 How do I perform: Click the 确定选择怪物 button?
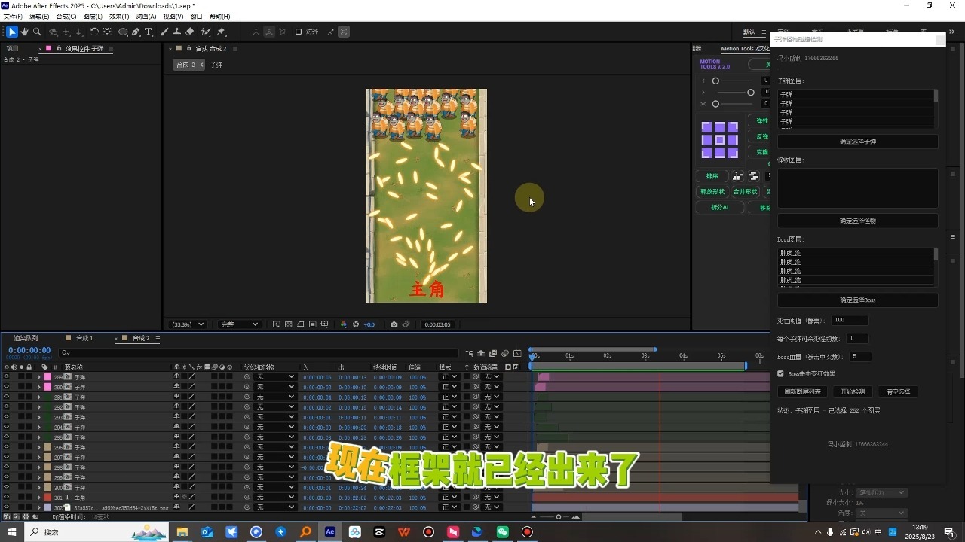(858, 221)
